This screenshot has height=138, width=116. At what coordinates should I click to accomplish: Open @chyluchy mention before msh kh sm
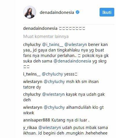point(54,82)
